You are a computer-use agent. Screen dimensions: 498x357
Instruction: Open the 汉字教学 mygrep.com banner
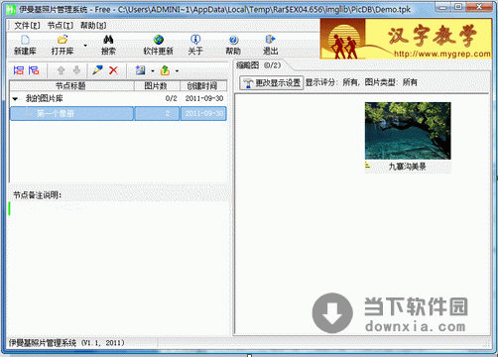coord(406,39)
